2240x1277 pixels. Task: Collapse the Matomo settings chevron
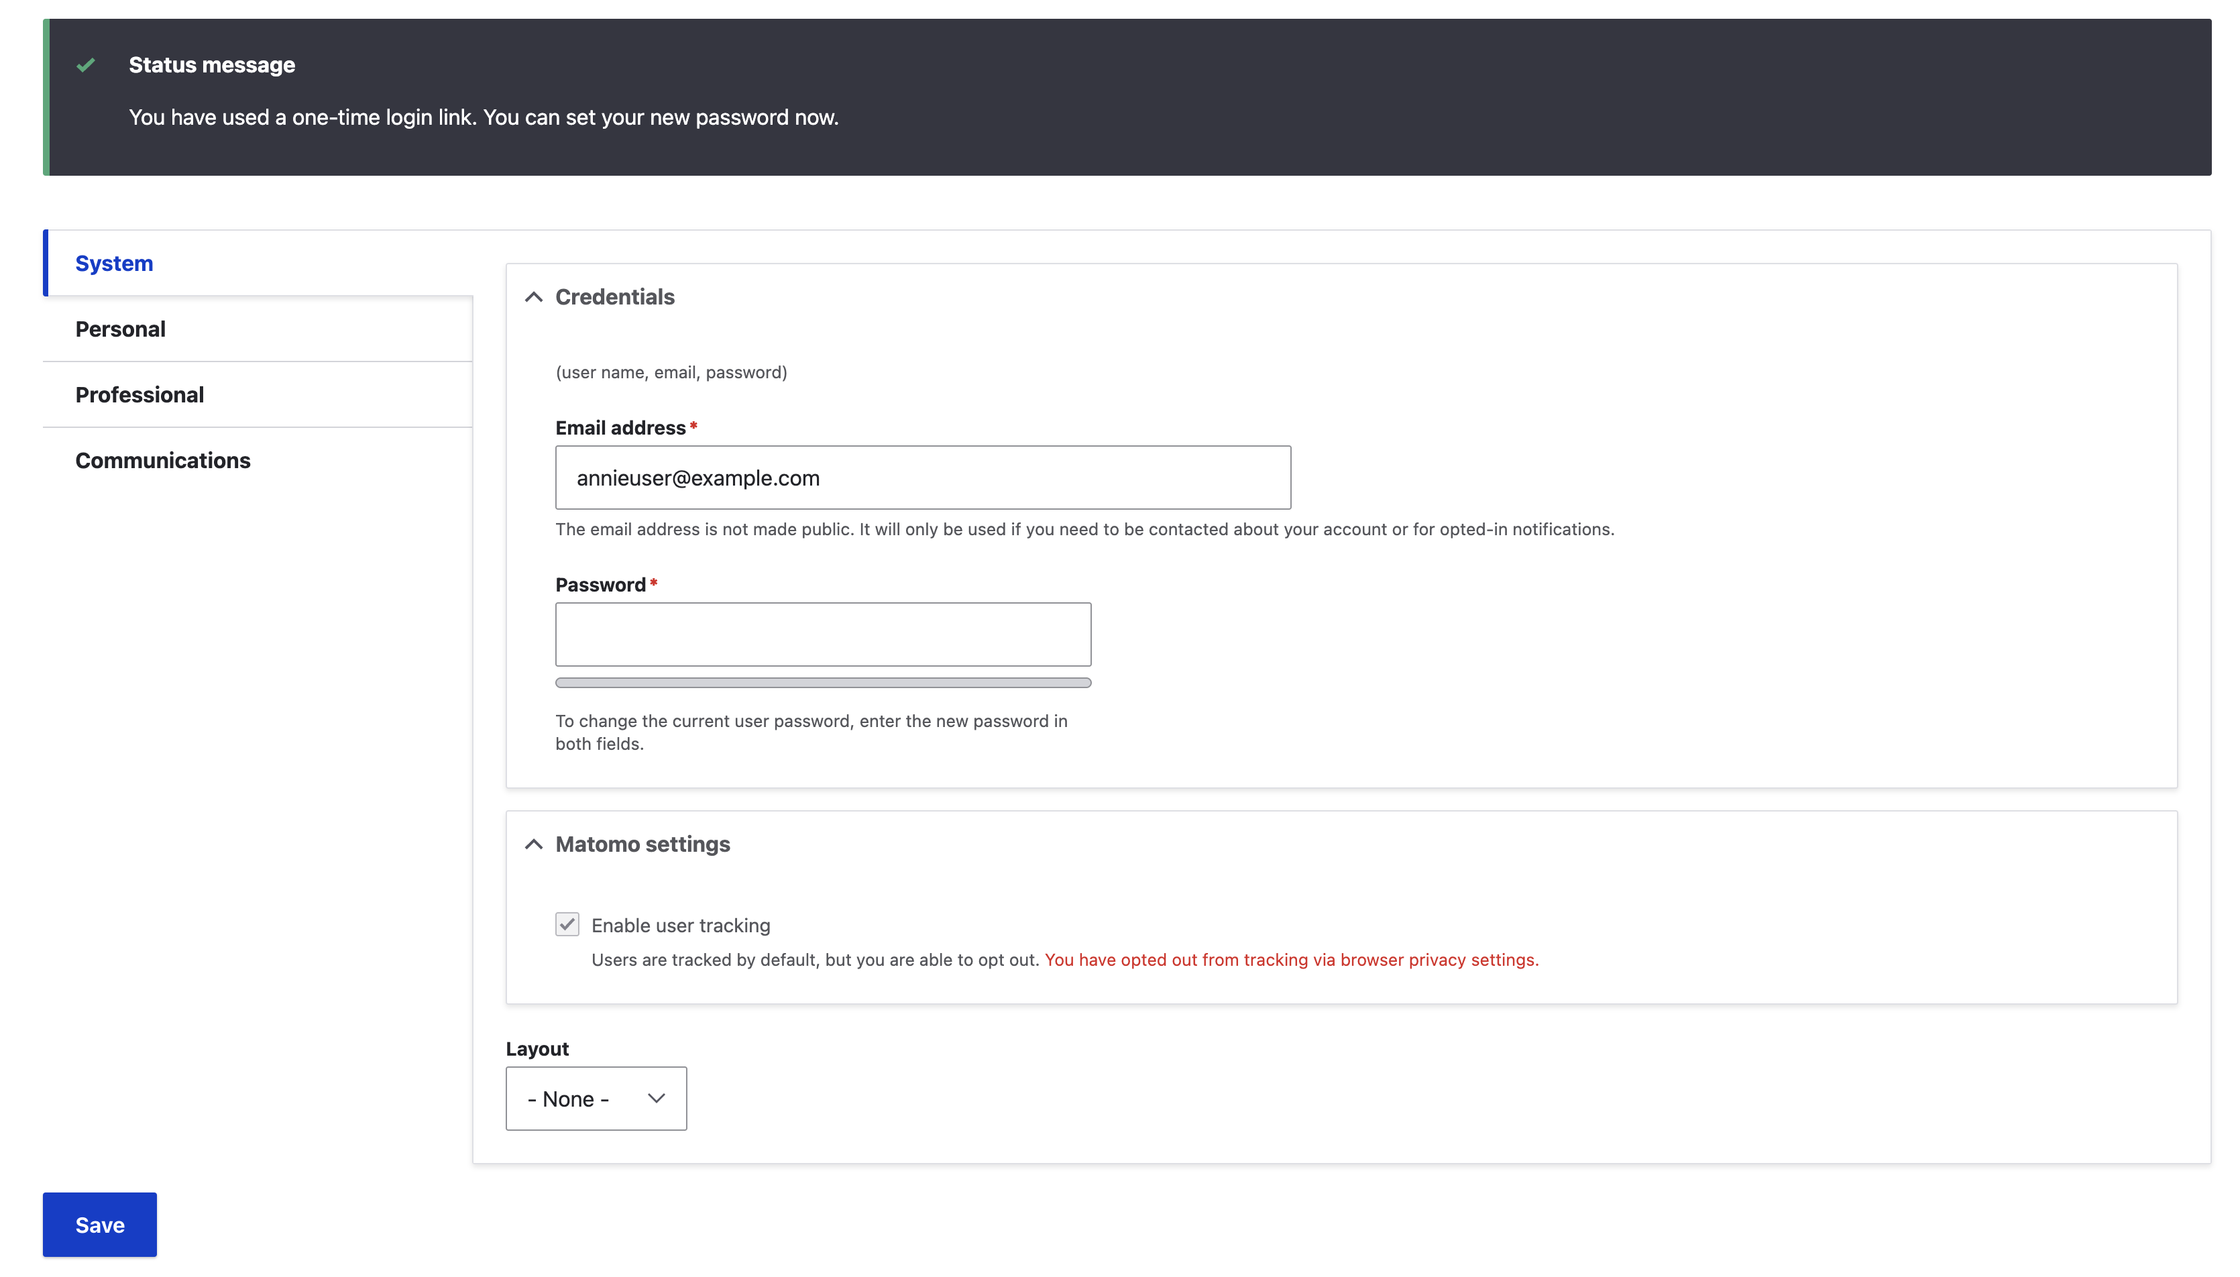534,844
